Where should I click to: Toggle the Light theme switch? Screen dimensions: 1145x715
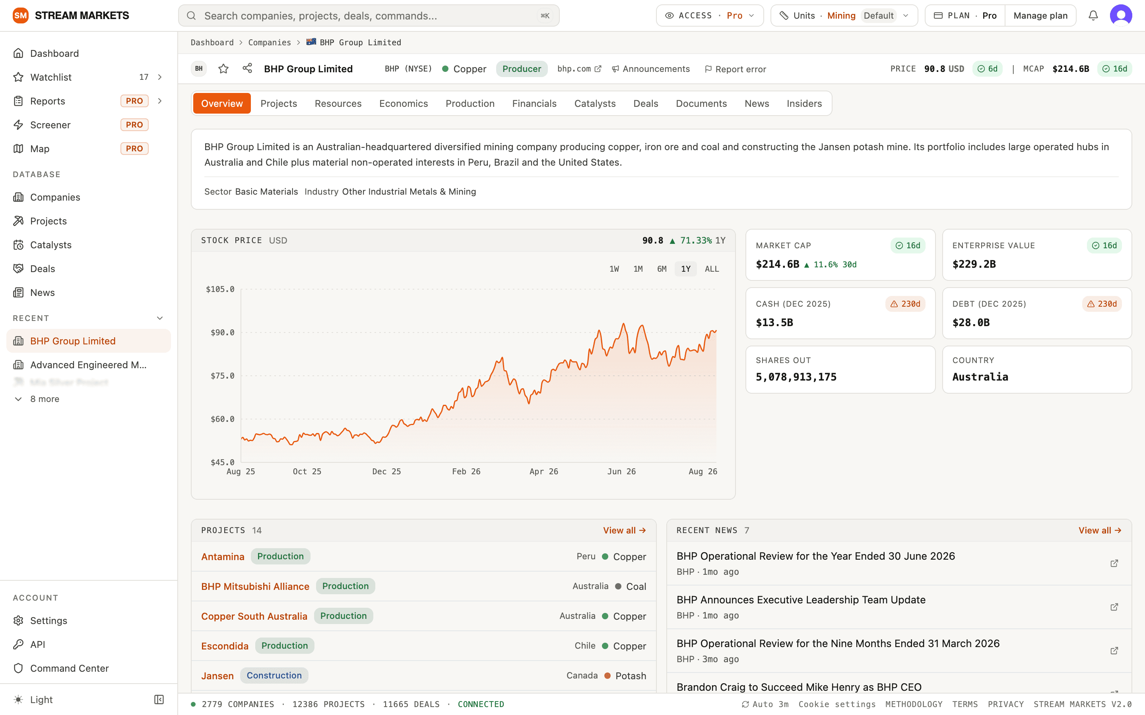33,700
